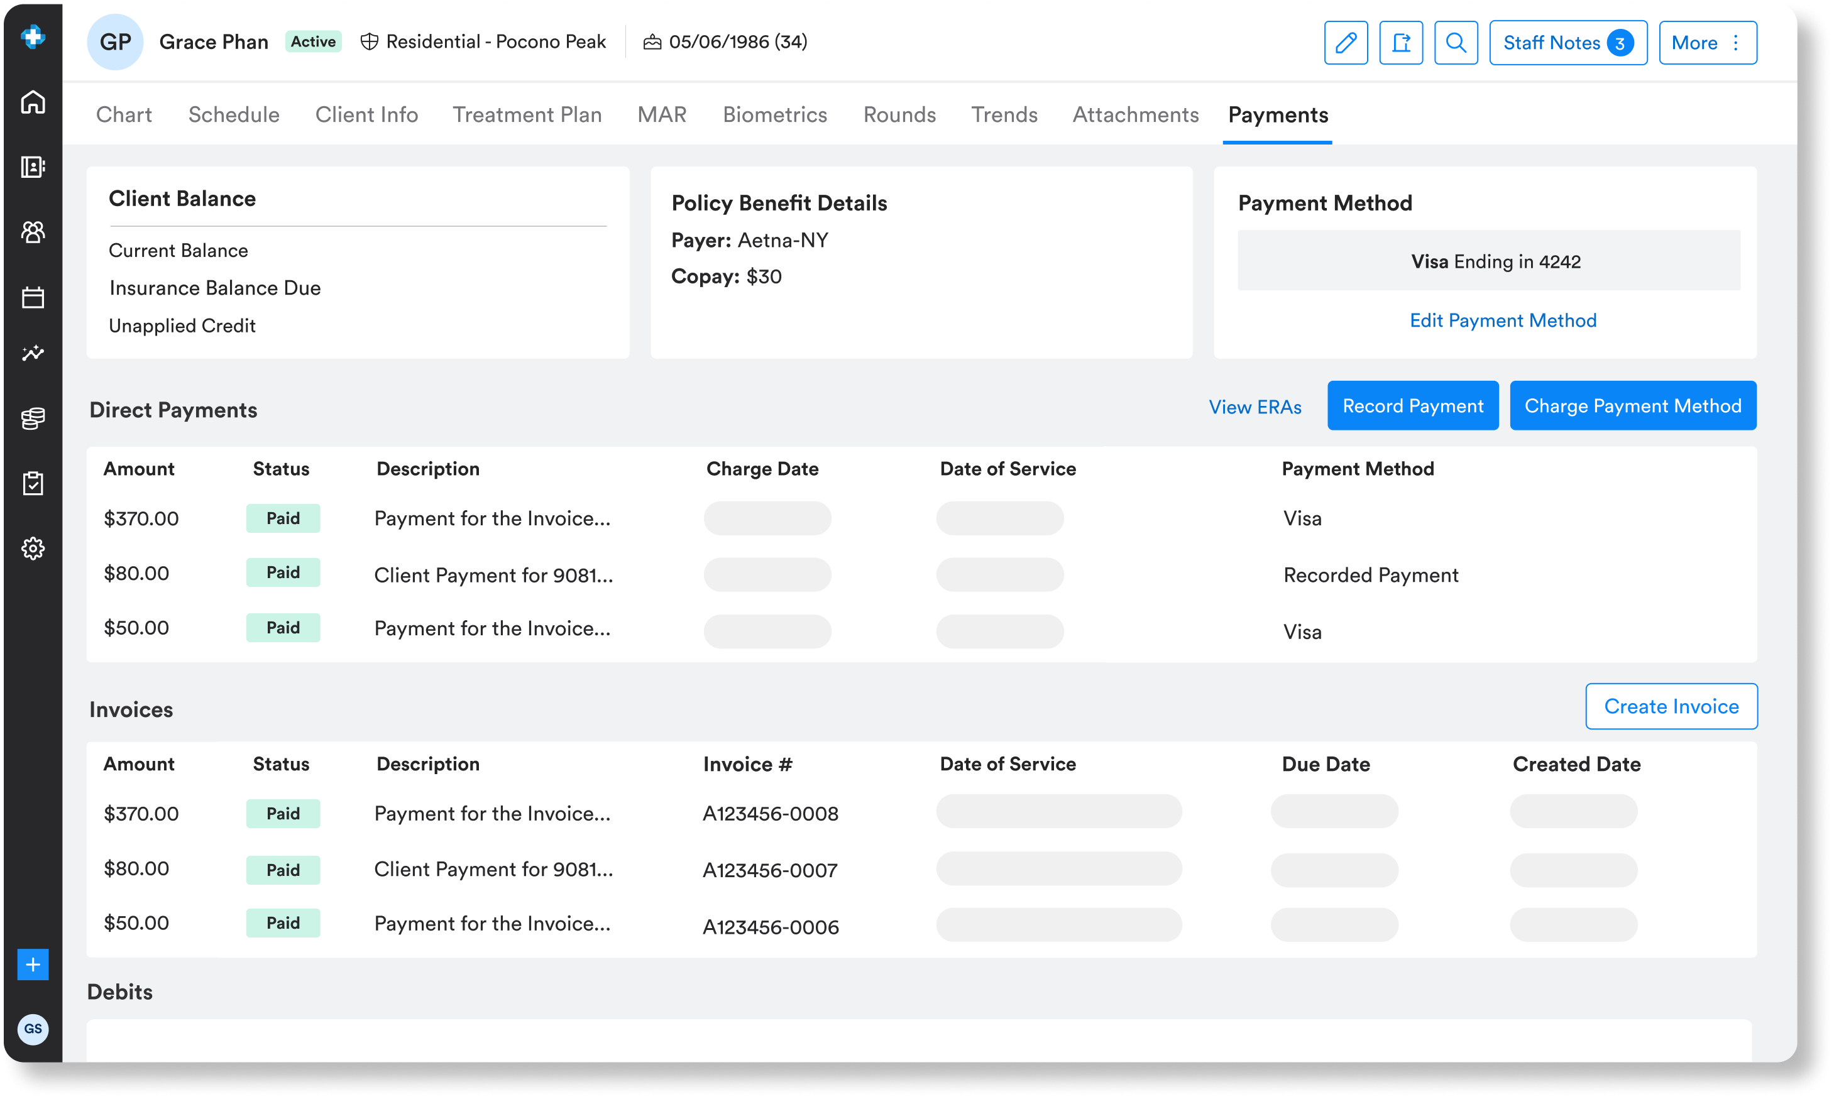
Task: Click the search magnifier icon button
Action: 1456,43
